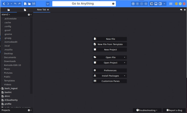The height and width of the screenshot is (113, 187).
Task: Click the Preferences button
Action: pos(110,70)
